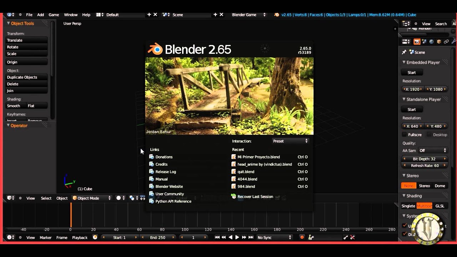Select the Dome stereo option

click(440, 186)
